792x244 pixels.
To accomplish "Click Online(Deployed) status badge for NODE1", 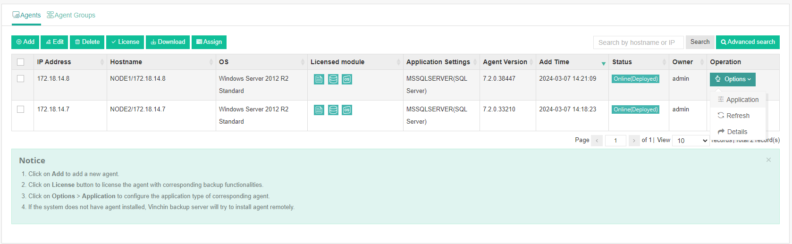I will point(635,79).
